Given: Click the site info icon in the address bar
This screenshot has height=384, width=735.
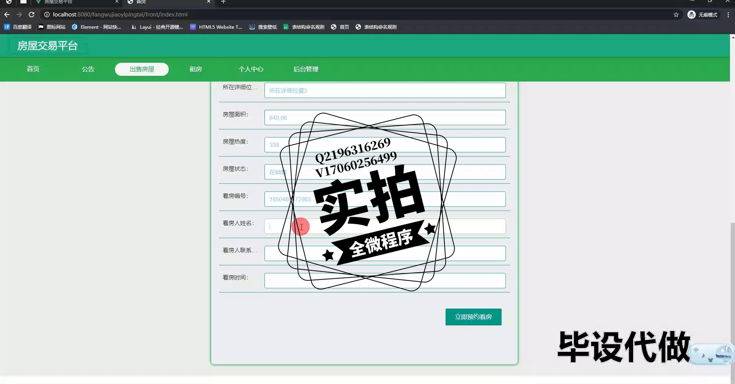Looking at the screenshot, I should tap(47, 15).
